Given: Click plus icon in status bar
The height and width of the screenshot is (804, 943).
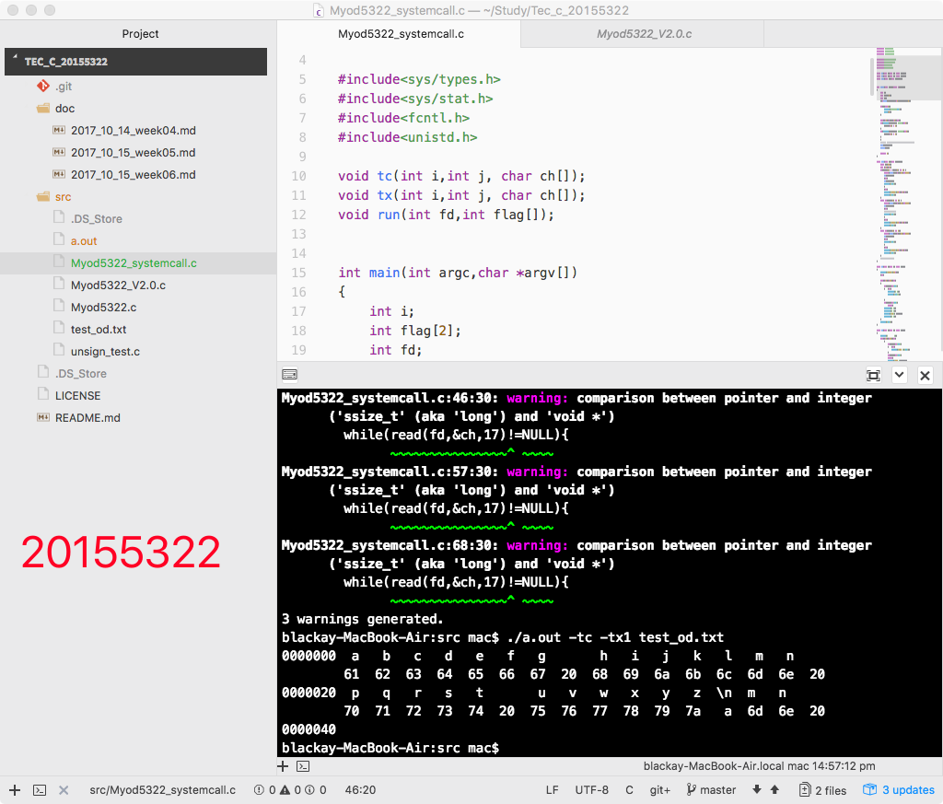Looking at the screenshot, I should coord(15,790).
